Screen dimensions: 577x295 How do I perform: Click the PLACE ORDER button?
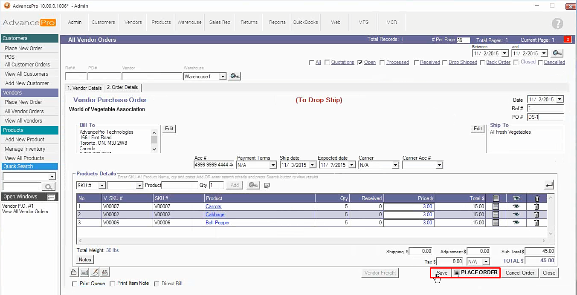pos(476,272)
